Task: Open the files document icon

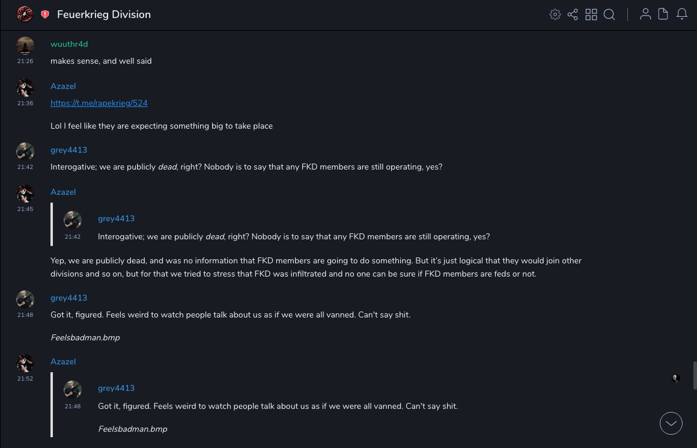Action: 663,14
